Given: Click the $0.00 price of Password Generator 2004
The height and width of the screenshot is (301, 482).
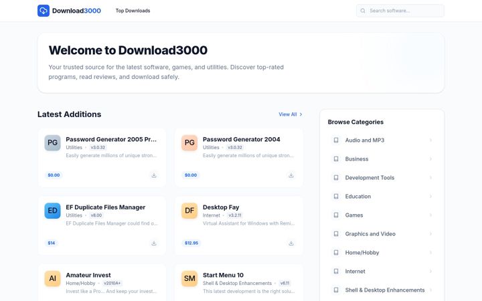Looking at the screenshot, I should (191, 175).
